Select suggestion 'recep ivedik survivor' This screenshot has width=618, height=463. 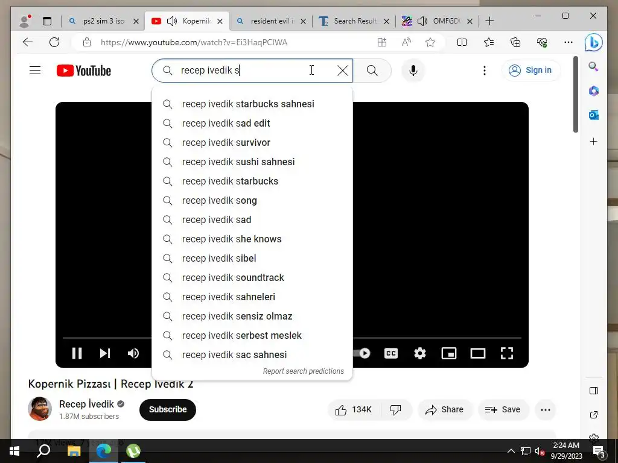pyautogui.click(x=252, y=142)
